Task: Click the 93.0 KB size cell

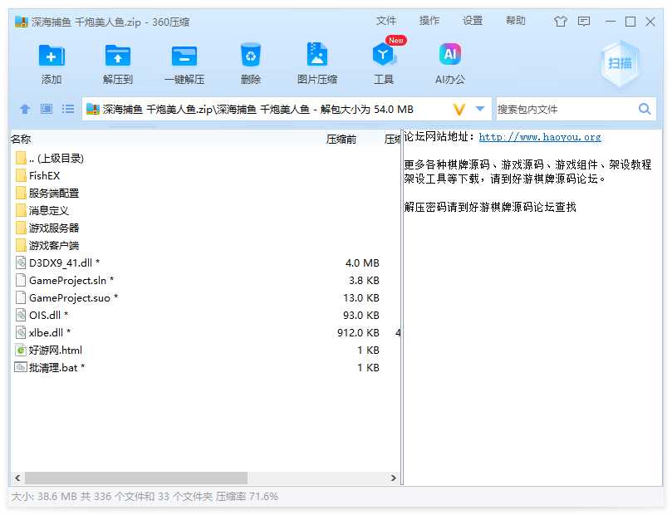Action: [361, 316]
